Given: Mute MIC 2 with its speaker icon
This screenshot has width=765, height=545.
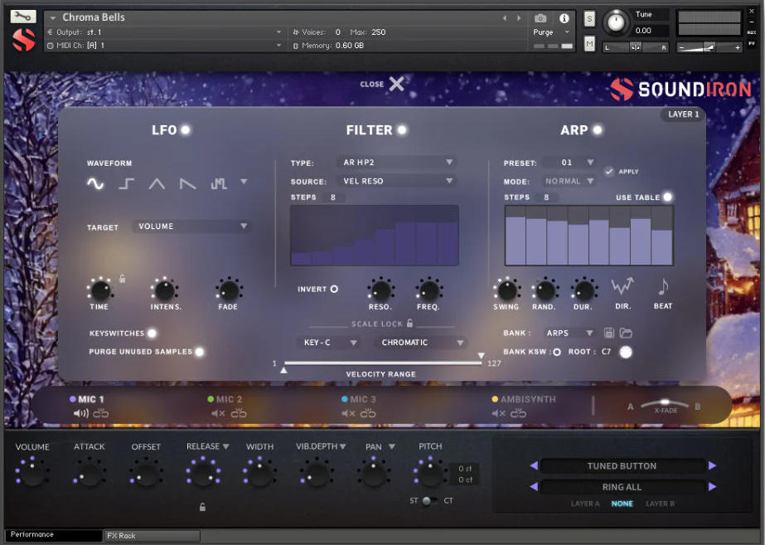Looking at the screenshot, I should coord(215,412).
